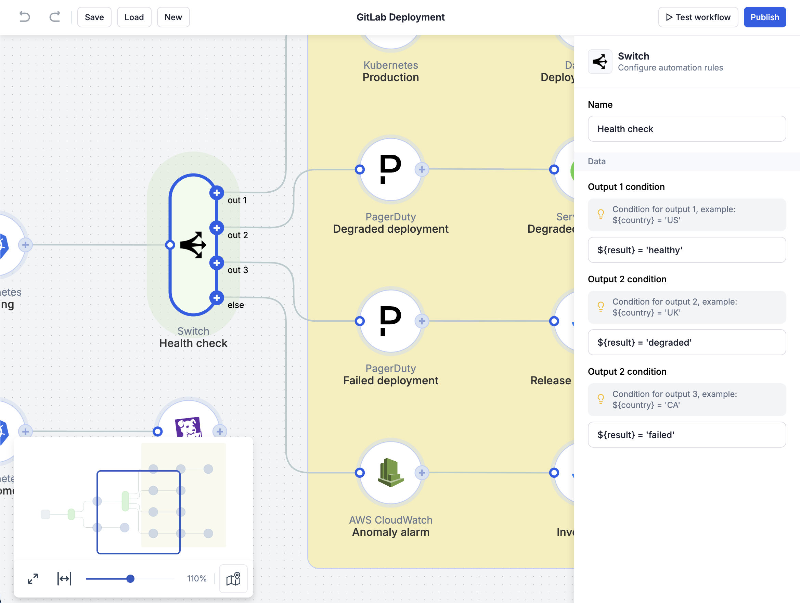This screenshot has width=800, height=603.
Task: Select AWS CloudWatch Anomaly alarm node
Action: click(391, 472)
